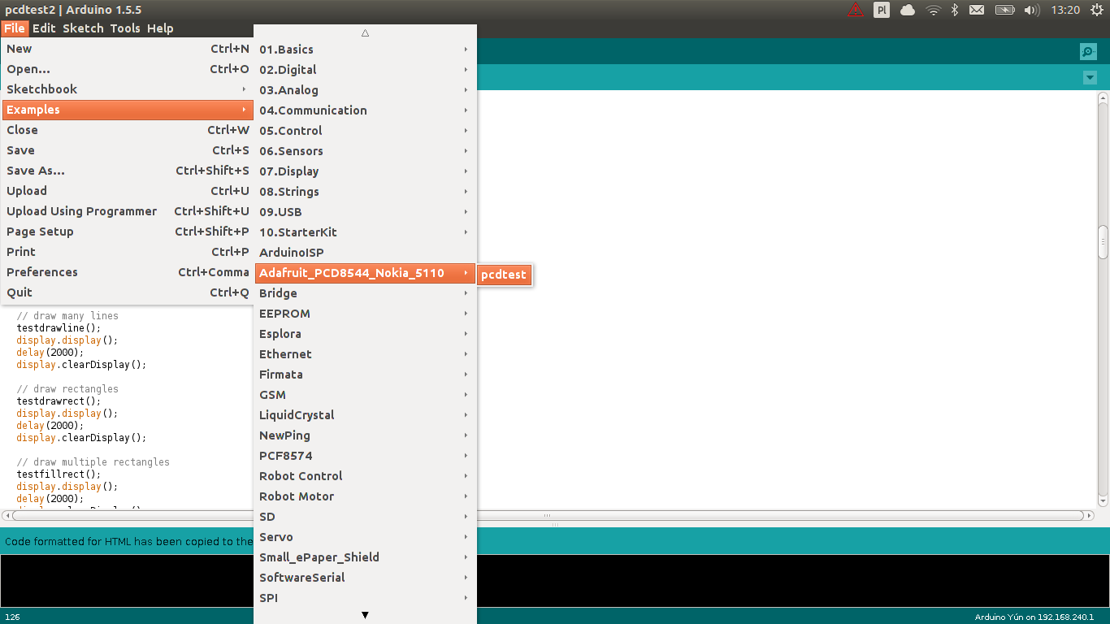
Task: Select Adafruit_PCD8544_Nokia_5110 library entry
Action: (x=365, y=273)
